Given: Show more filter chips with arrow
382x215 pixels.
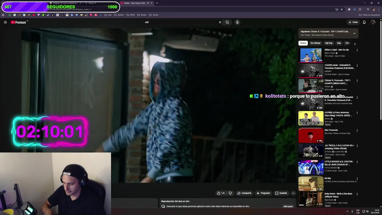Looking at the screenshot, I should [355, 44].
